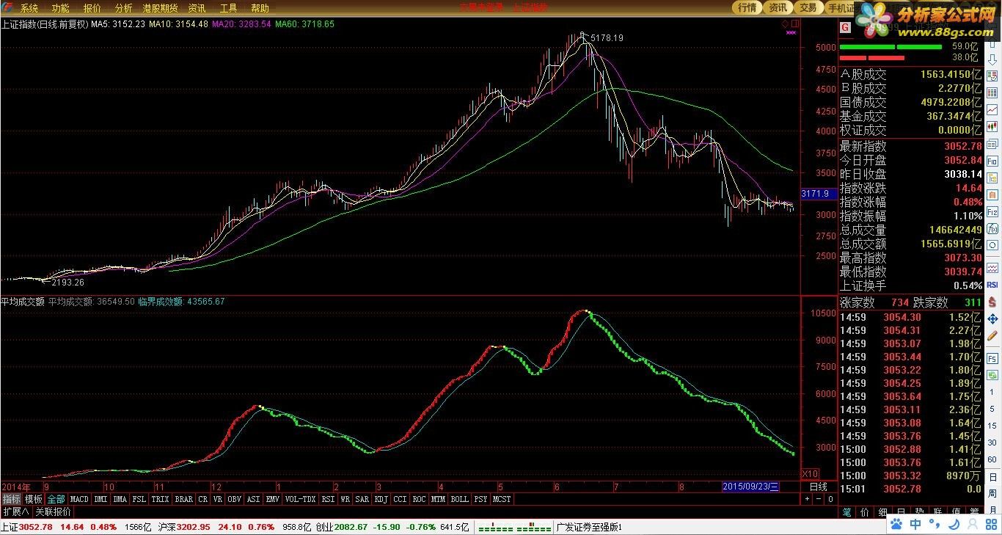The image size is (1002, 535).
Task: Open the 港股期货 menu
Action: tap(161, 8)
